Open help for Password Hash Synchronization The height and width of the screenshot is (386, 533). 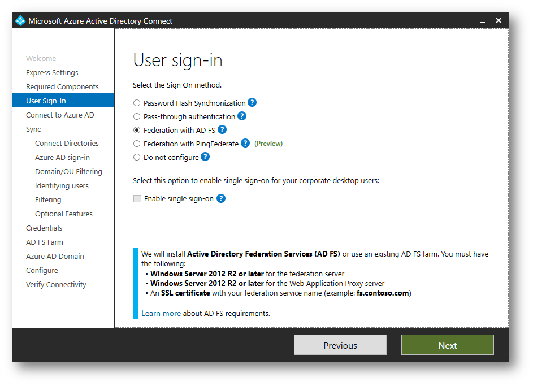[252, 103]
